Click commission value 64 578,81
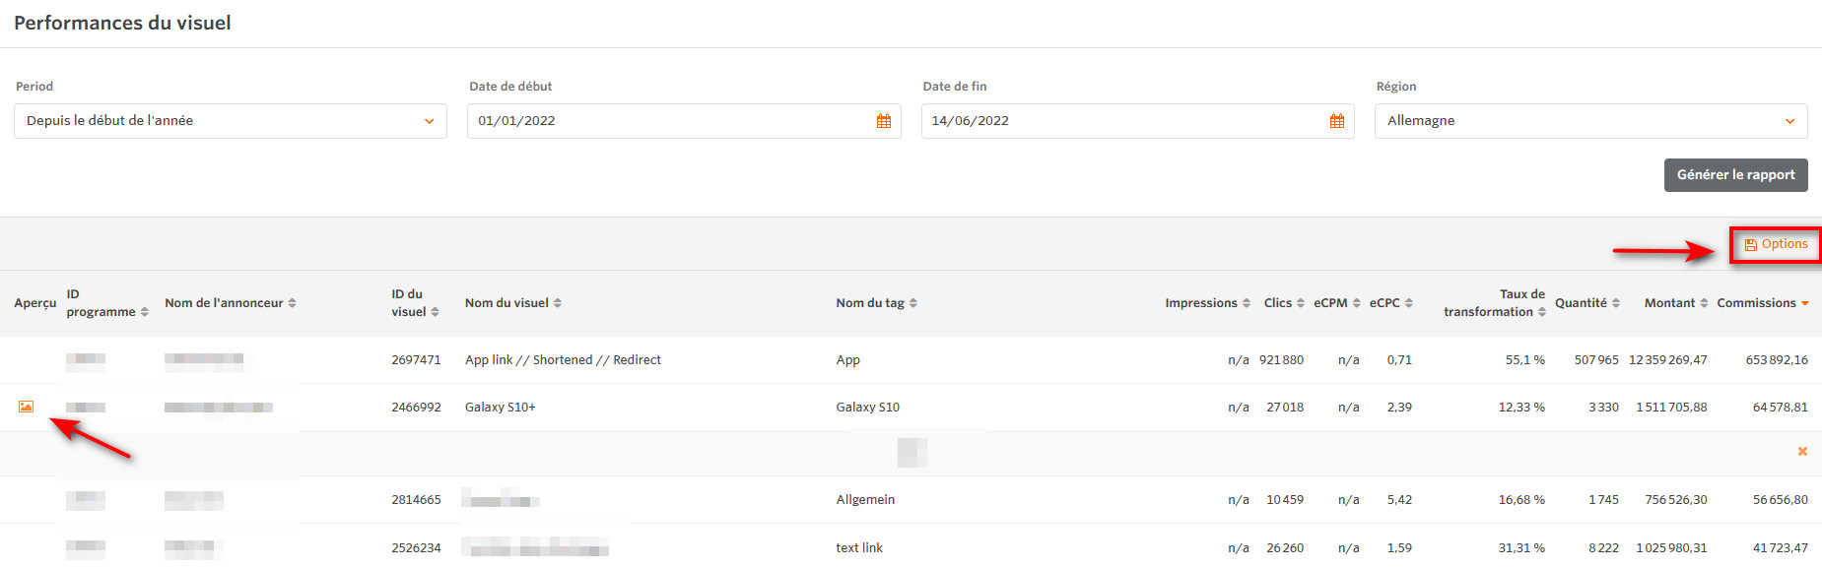 click(1780, 408)
